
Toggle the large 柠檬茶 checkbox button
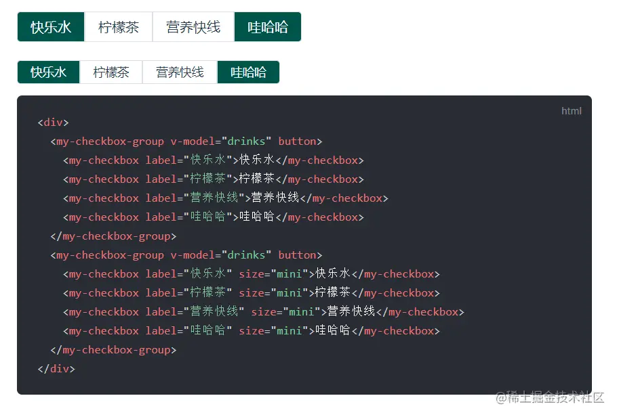tap(119, 27)
